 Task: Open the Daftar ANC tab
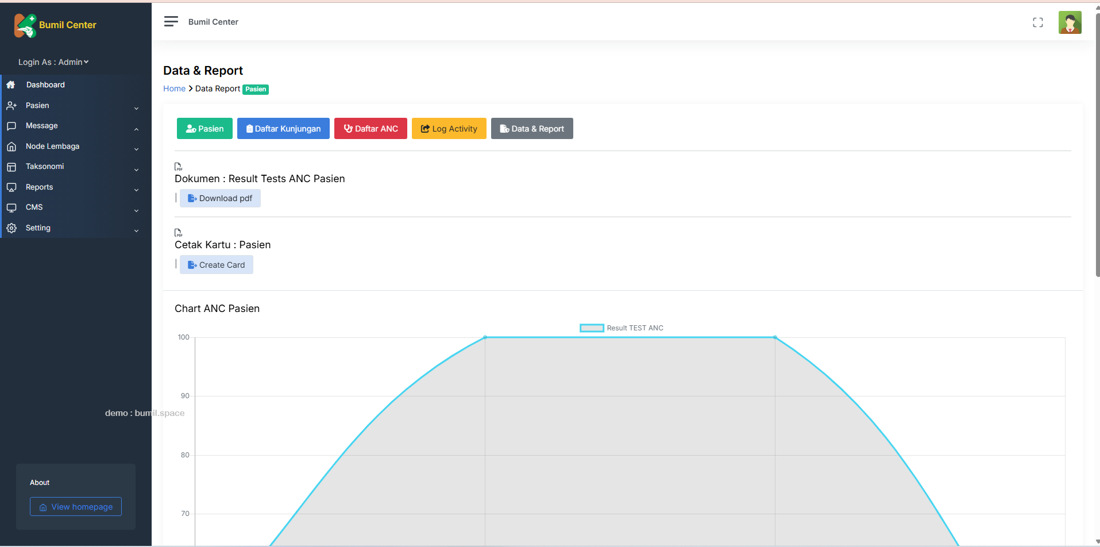click(370, 129)
